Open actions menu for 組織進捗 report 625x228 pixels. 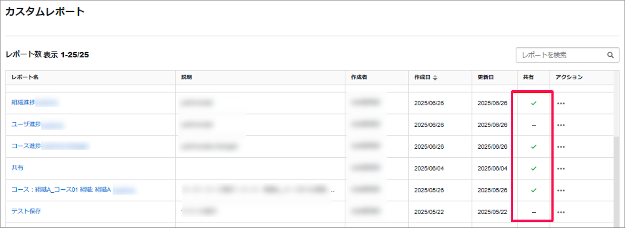561,104
